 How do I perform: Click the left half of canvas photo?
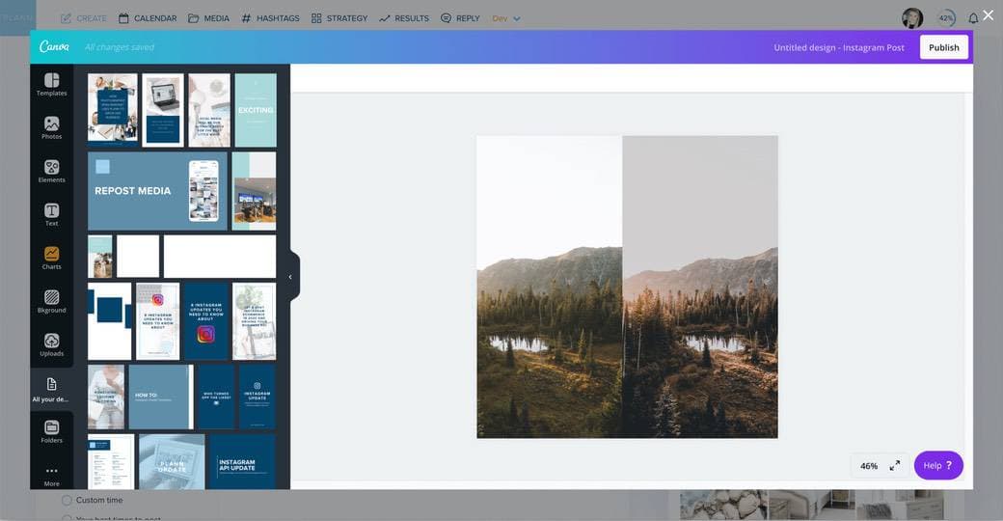(x=550, y=287)
